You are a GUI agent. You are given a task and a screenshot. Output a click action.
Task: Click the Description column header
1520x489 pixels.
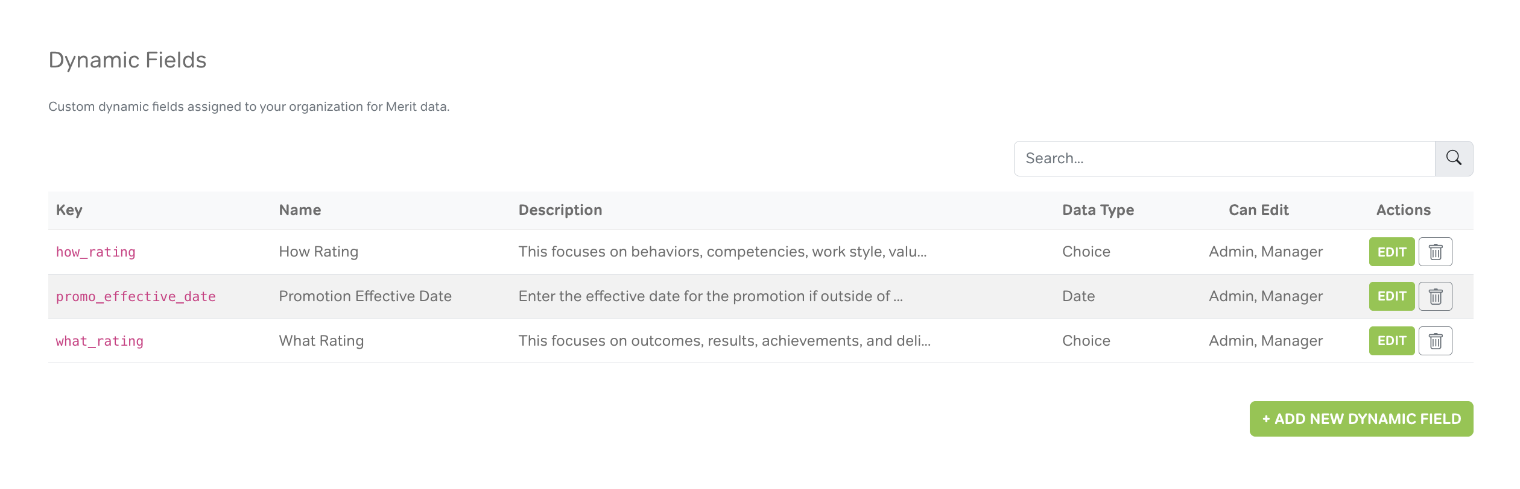tap(560, 210)
